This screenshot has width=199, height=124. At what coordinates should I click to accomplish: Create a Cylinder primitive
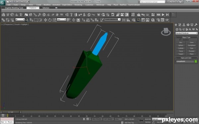click(181, 48)
